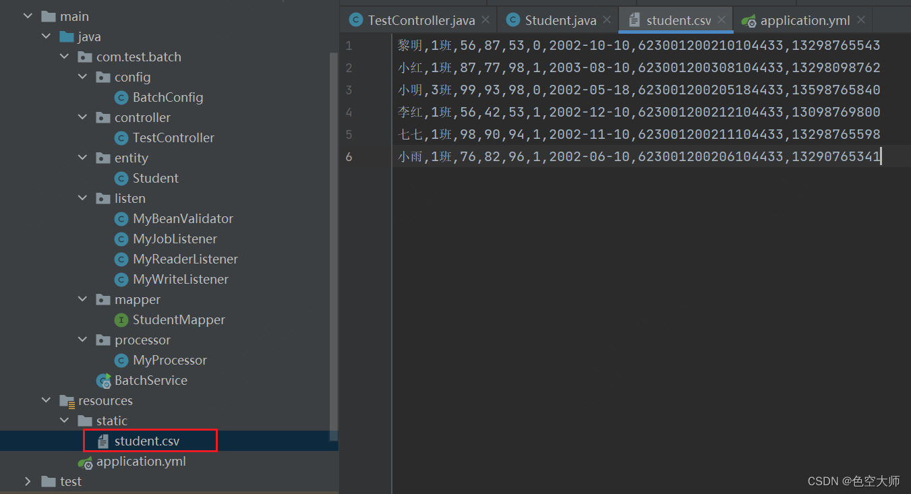
Task: Click the config package folder icon
Action: (x=103, y=77)
